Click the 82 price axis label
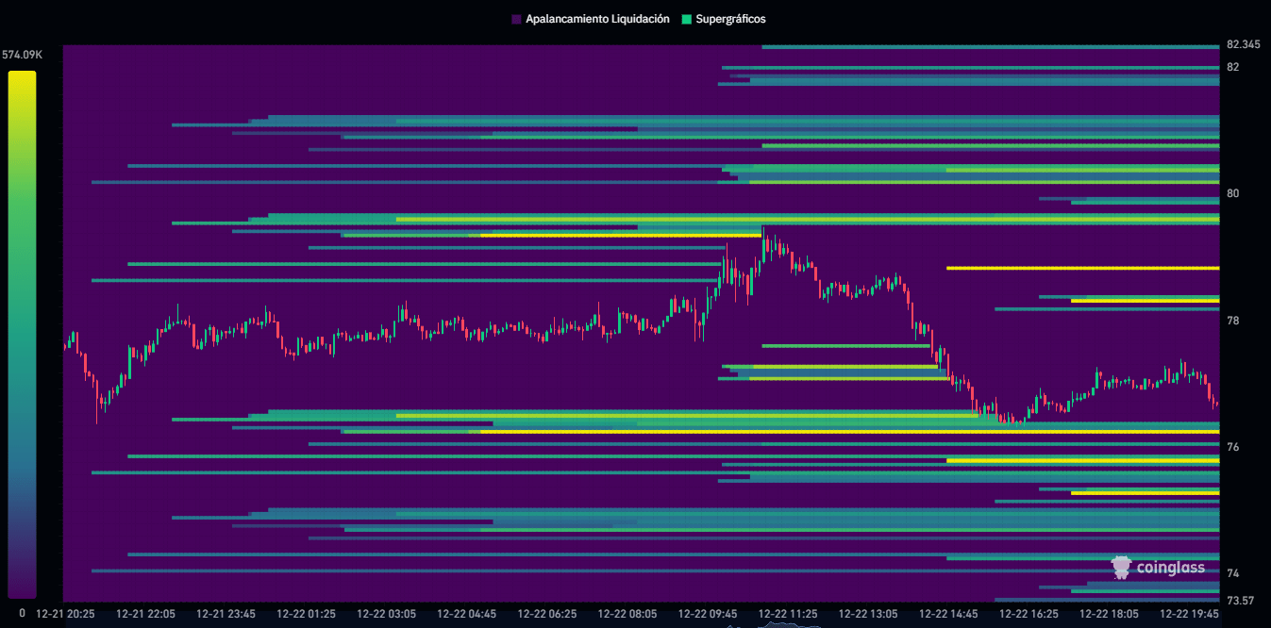The height and width of the screenshot is (628, 1271). tap(1232, 67)
